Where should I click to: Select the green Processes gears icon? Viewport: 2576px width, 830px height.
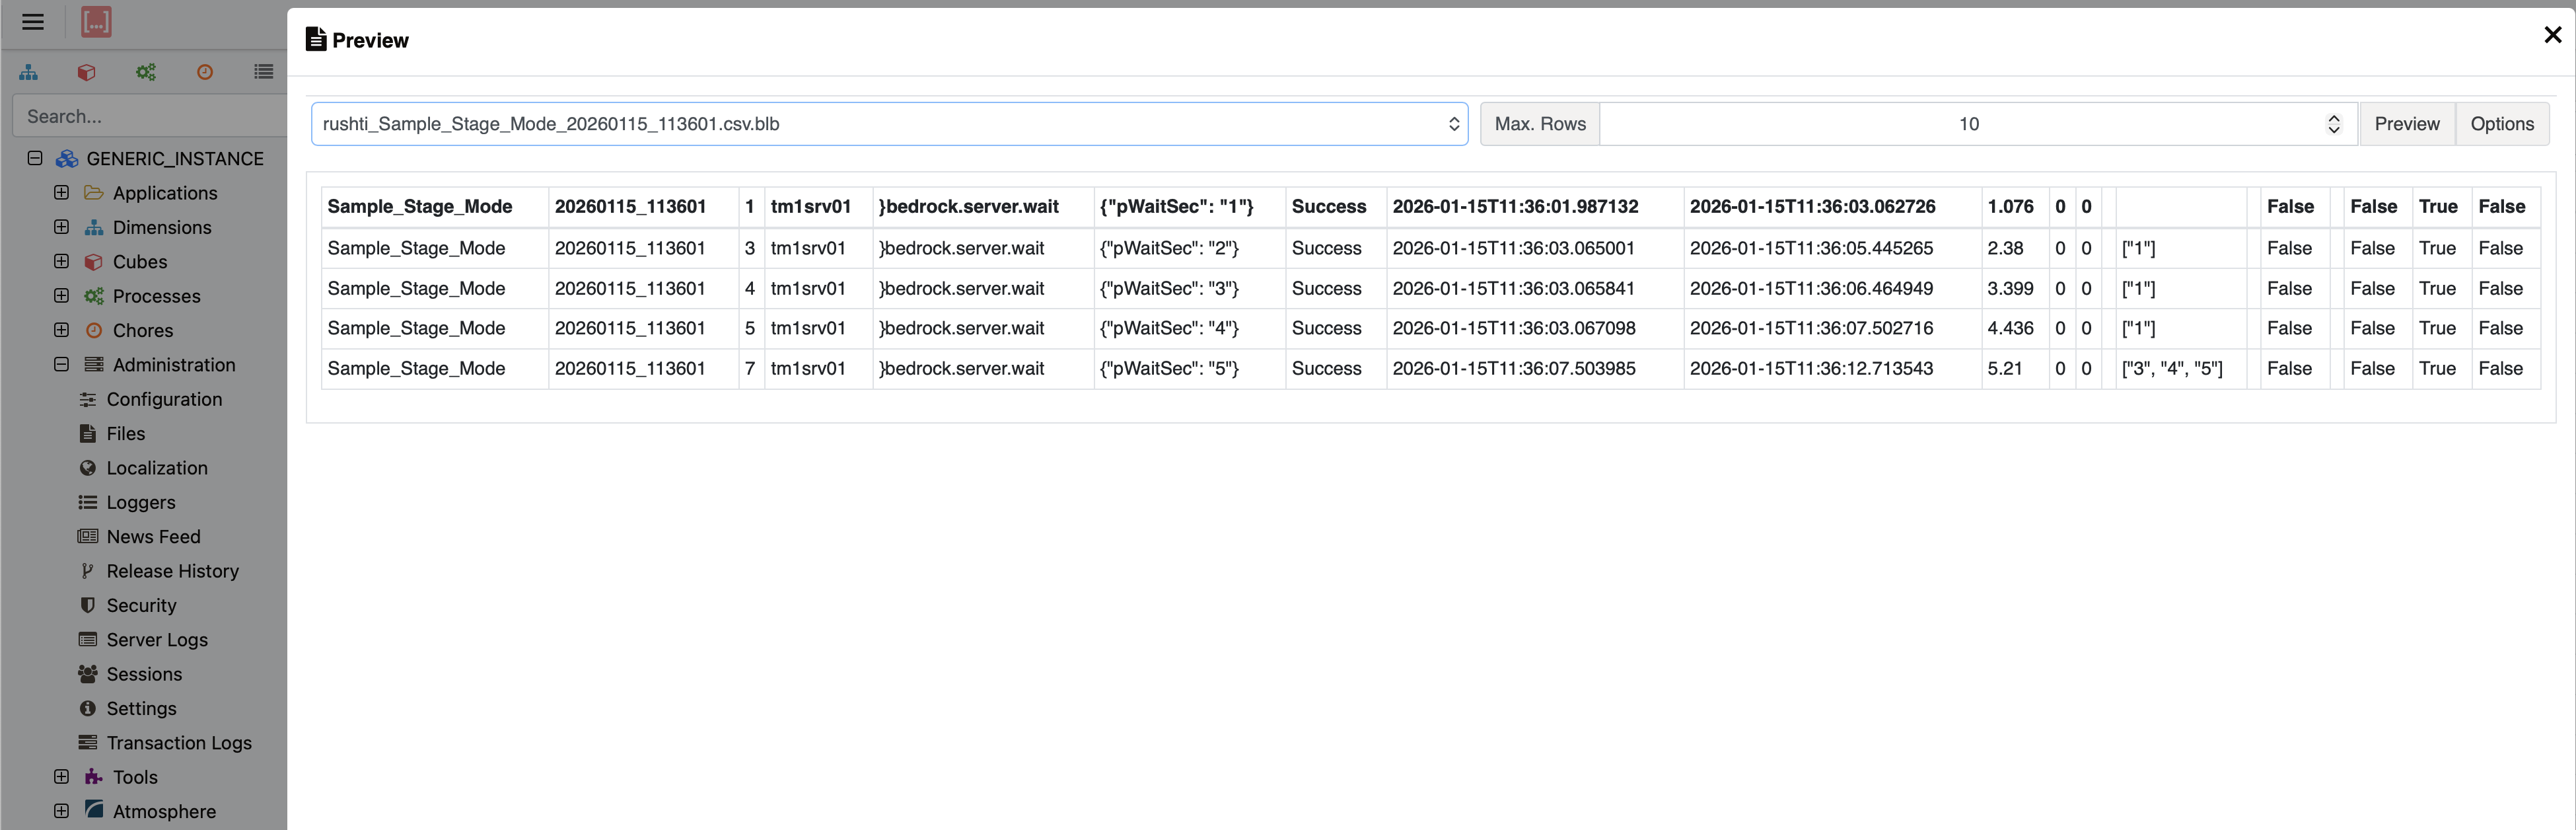(x=146, y=72)
